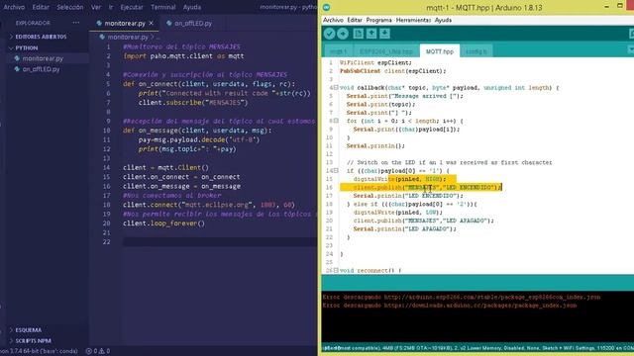
Task: Click the Arduino New sketch icon
Action: (x=358, y=34)
